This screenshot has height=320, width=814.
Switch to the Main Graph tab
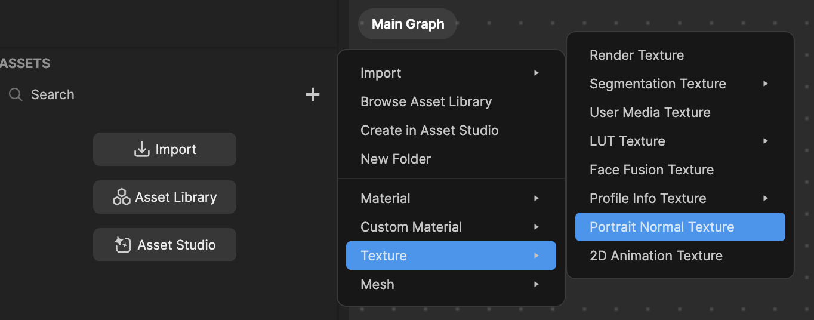coord(408,24)
